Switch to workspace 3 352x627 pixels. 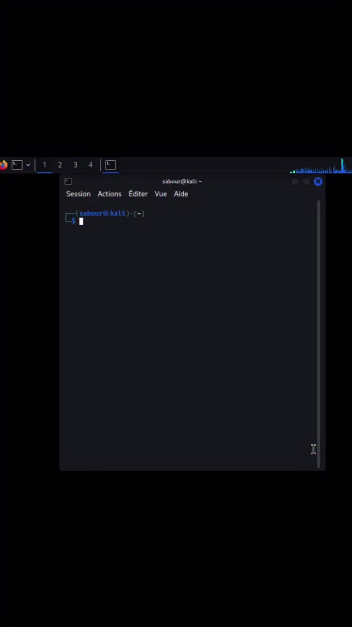(75, 165)
